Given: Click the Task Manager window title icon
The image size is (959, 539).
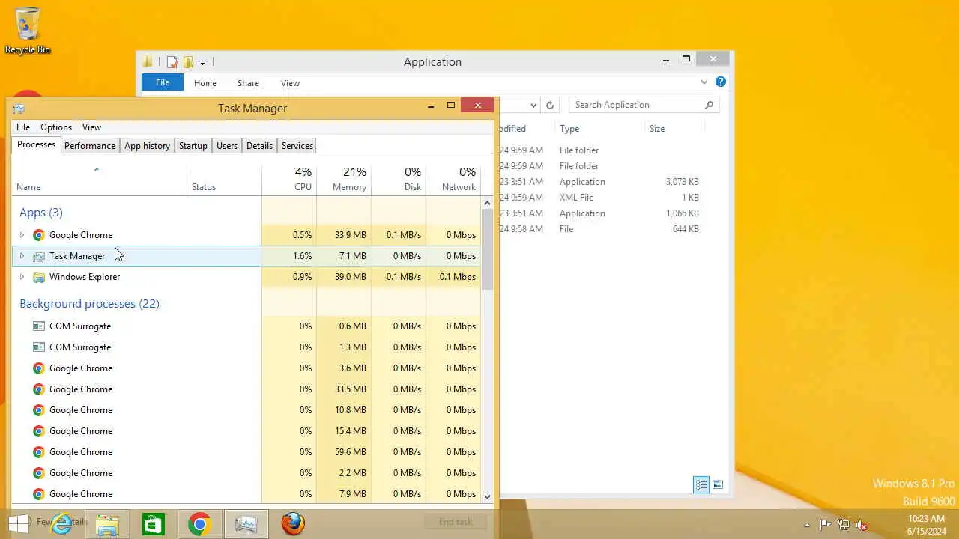Looking at the screenshot, I should 19,109.
